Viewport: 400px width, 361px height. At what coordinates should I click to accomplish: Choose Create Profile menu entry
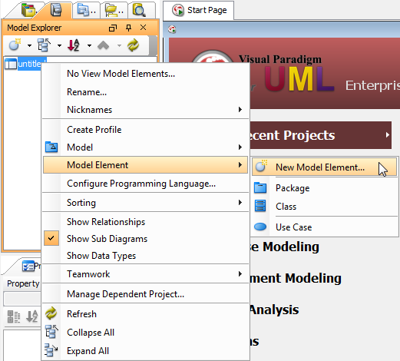(x=146, y=130)
